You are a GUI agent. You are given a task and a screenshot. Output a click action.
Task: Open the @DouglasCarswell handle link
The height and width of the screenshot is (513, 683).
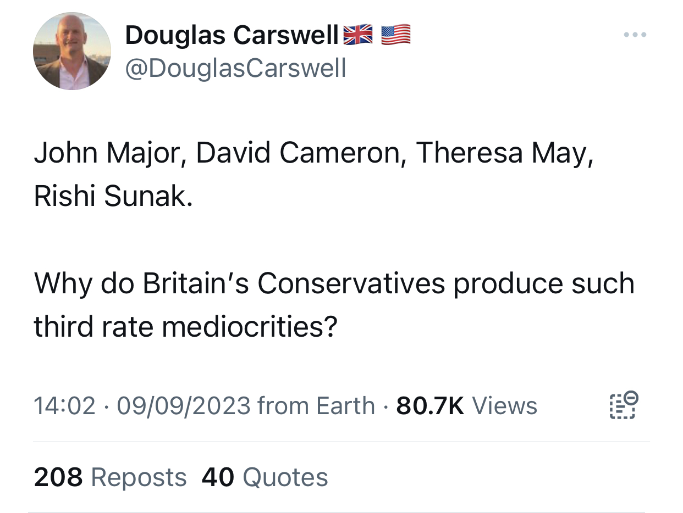tap(236, 68)
